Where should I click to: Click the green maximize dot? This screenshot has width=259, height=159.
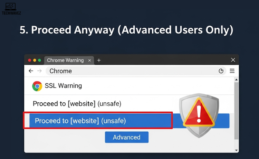click(x=39, y=60)
